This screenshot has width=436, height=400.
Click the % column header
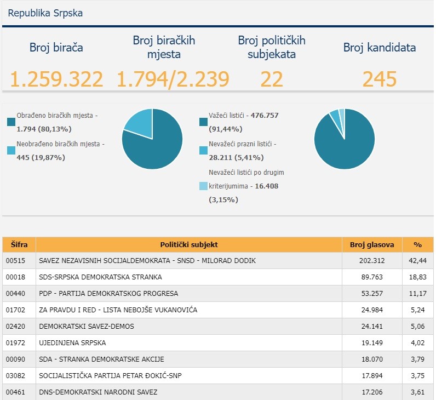pyautogui.click(x=417, y=244)
